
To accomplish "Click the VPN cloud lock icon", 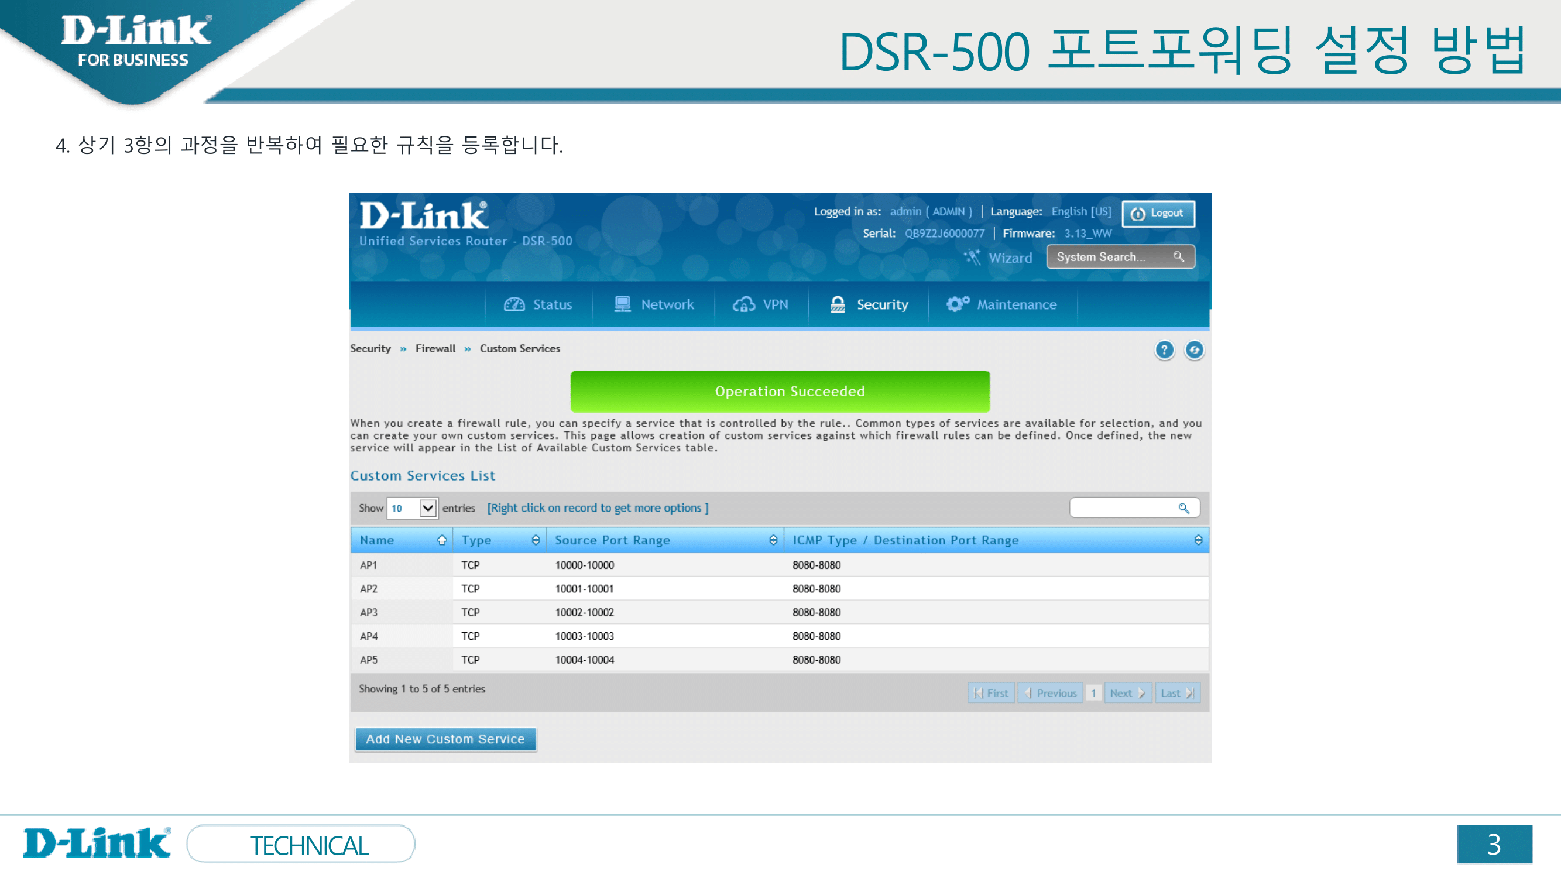I will 743,304.
